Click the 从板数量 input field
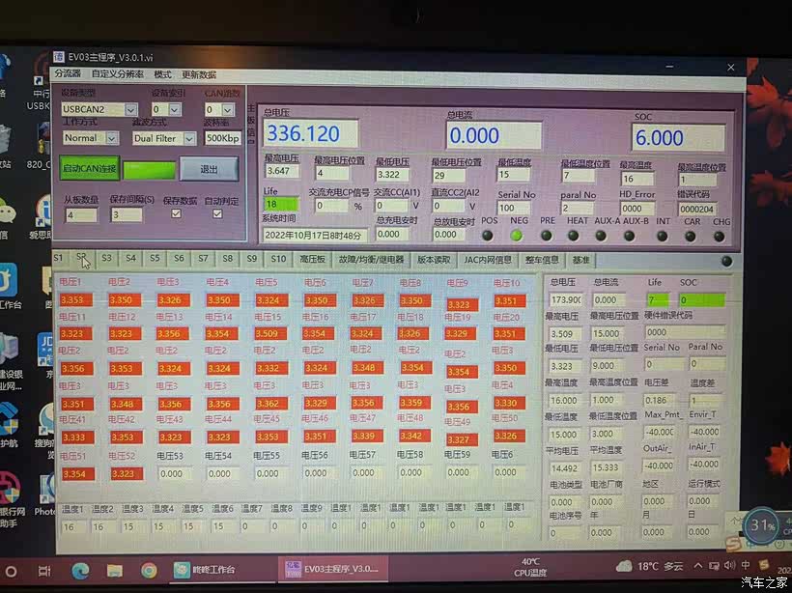This screenshot has width=792, height=593. (80, 214)
